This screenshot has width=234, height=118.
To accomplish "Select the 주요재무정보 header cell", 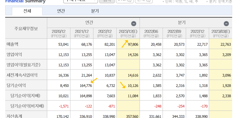I will tap(26, 28).
